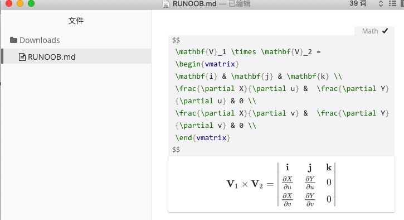Click the RUNOOB.md document icon in the sidebar
The width and height of the screenshot is (404, 220).
pyautogui.click(x=22, y=57)
